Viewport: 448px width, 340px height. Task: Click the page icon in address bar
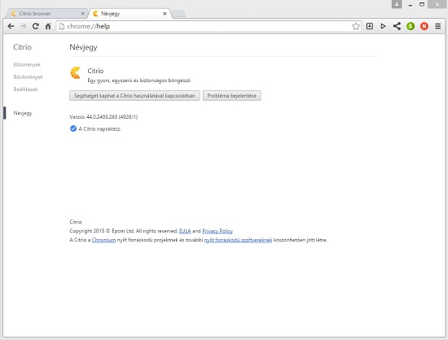61,26
